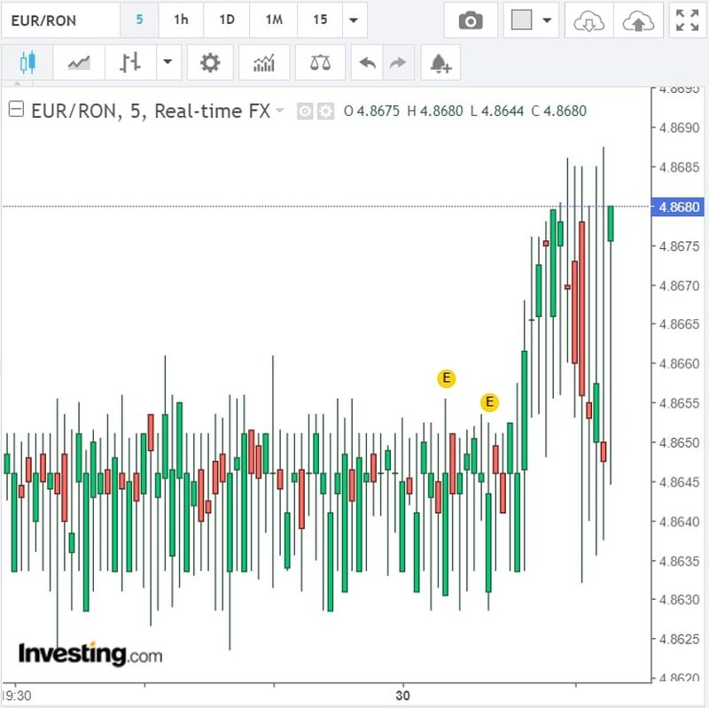Open the indicators chart icon

264,63
